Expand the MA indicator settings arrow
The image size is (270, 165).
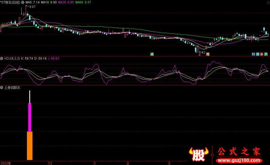tap(23, 2)
